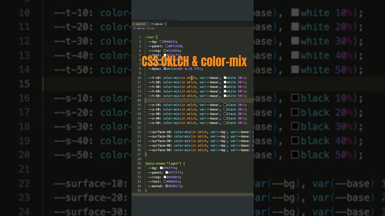Open color swatch for #0f1420 panel

(167, 46)
